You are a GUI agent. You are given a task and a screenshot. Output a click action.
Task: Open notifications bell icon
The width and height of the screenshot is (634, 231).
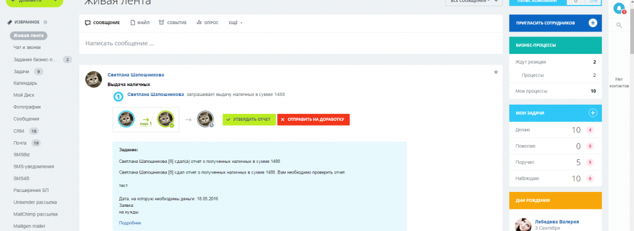point(619,8)
